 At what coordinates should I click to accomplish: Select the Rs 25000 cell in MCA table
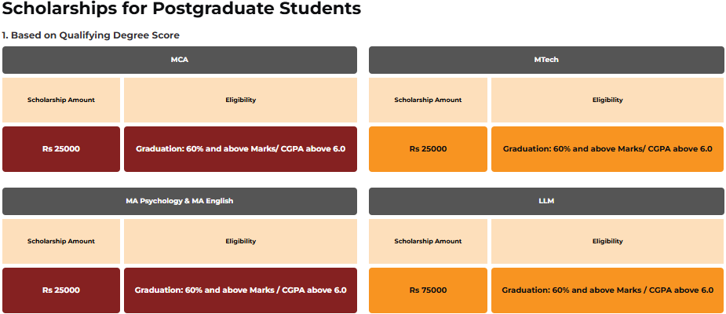pos(61,148)
